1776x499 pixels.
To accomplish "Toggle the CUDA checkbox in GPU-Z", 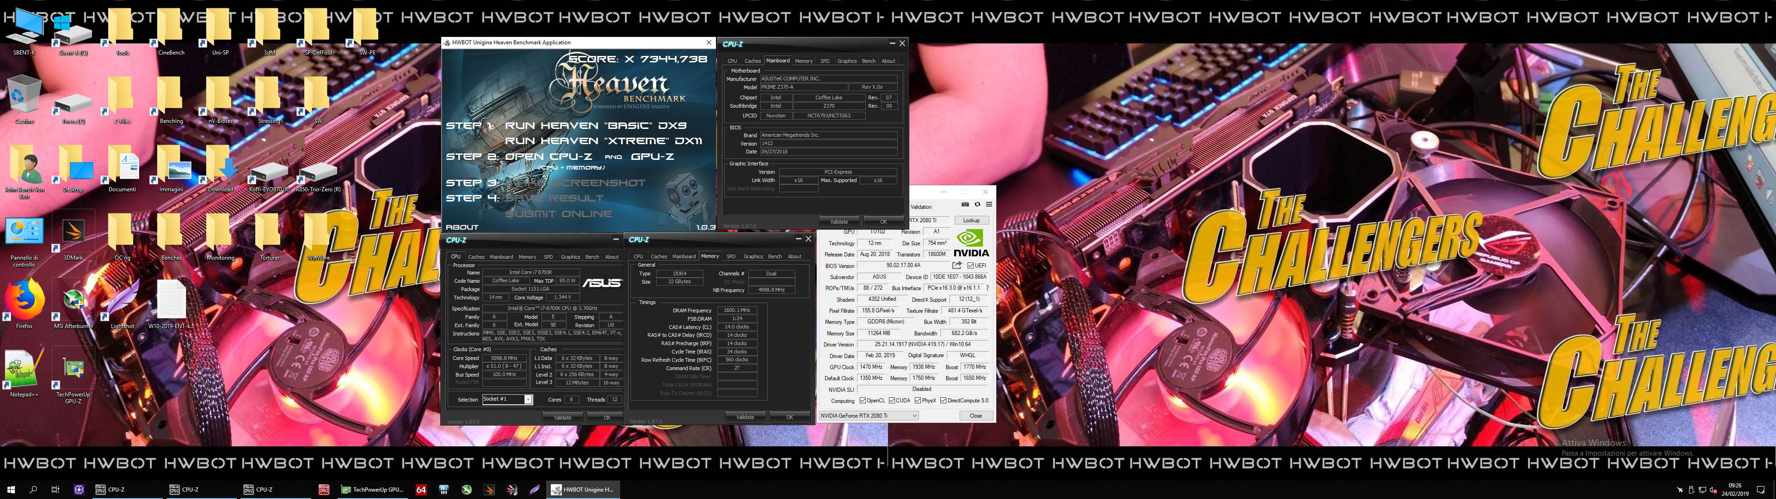I will [x=892, y=401].
